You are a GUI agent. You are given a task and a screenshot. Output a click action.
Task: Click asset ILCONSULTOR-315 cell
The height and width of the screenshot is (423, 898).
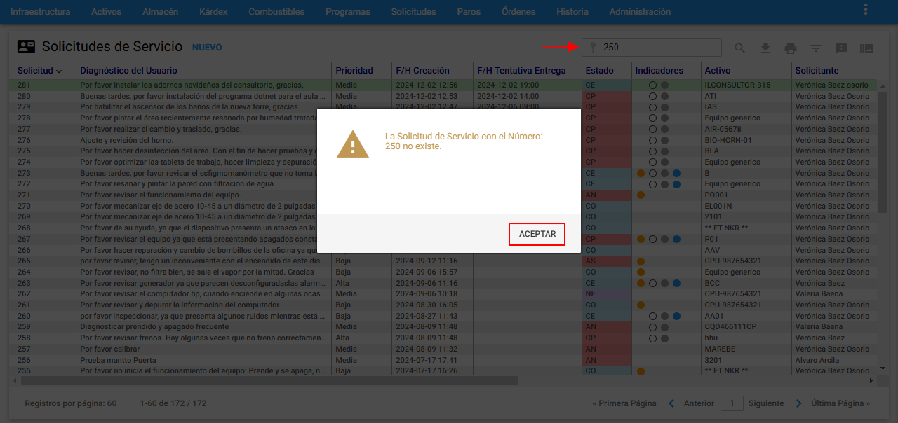point(737,85)
